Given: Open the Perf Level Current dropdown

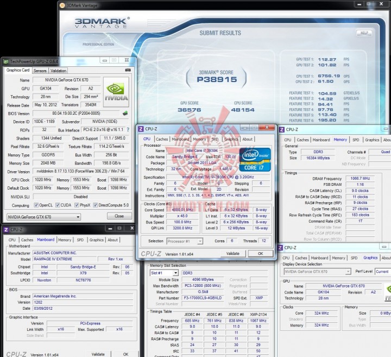Looking at the screenshot, I should coord(383,272).
